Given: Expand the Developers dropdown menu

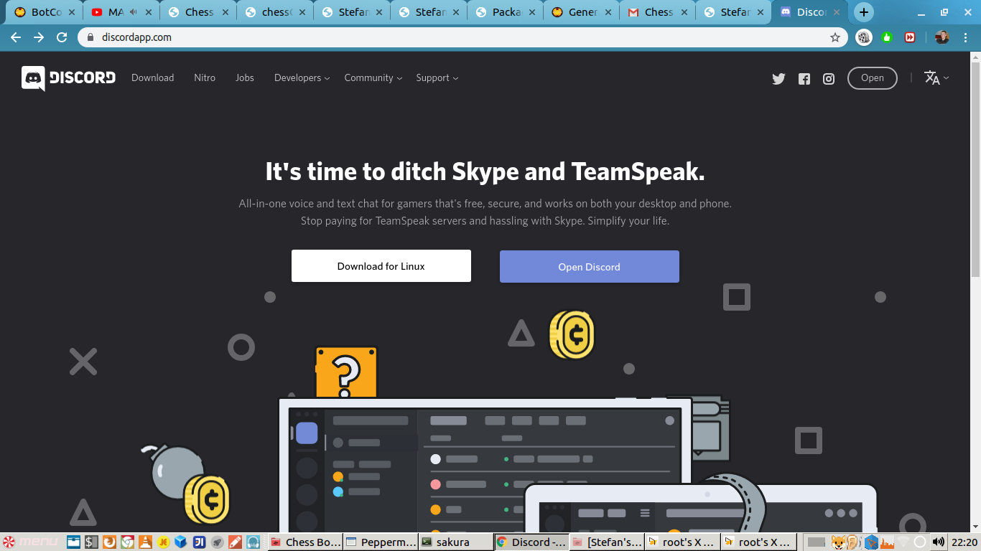Looking at the screenshot, I should tap(302, 78).
